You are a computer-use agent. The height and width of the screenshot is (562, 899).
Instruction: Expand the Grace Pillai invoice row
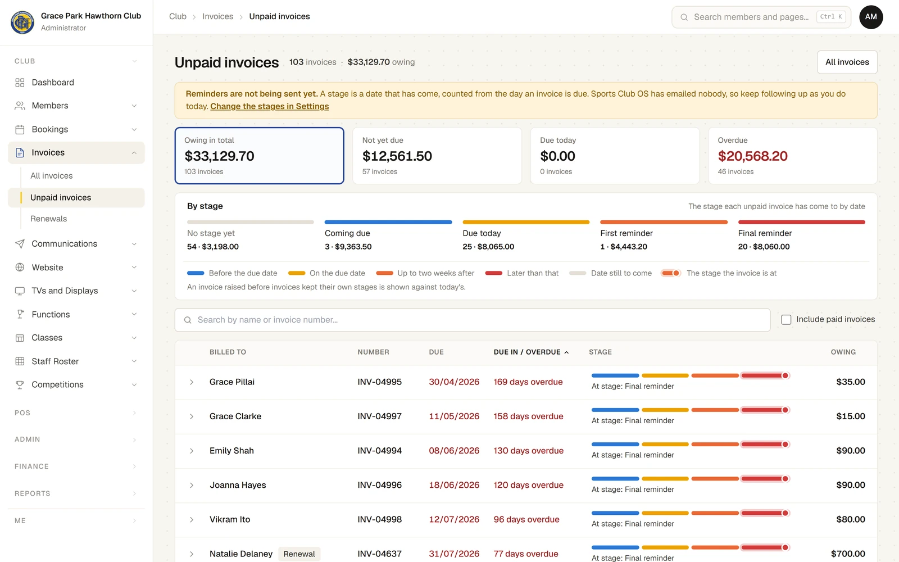coord(192,382)
